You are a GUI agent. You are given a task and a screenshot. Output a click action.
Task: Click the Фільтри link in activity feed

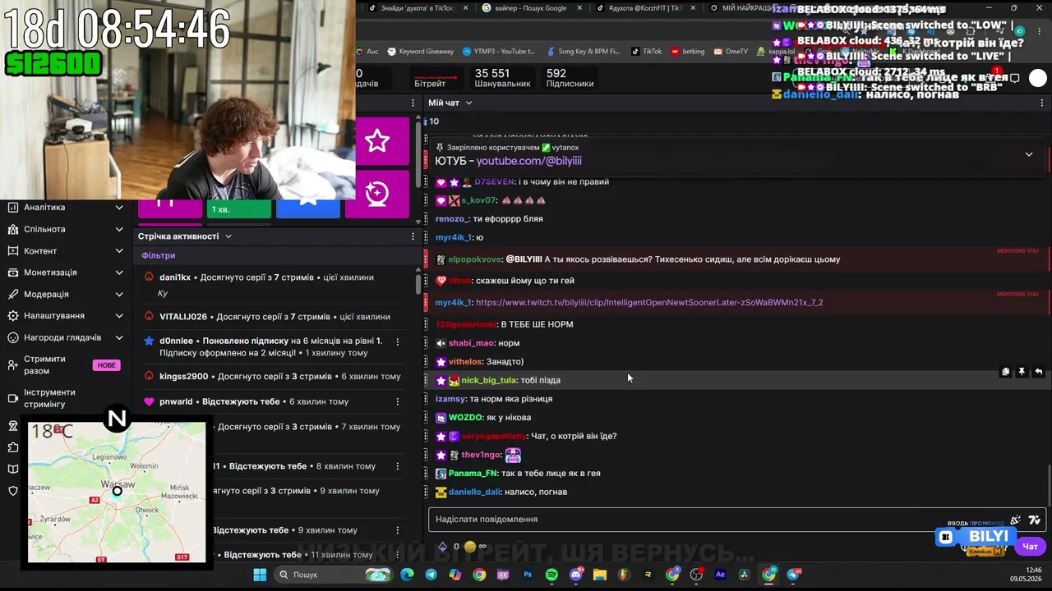click(158, 256)
